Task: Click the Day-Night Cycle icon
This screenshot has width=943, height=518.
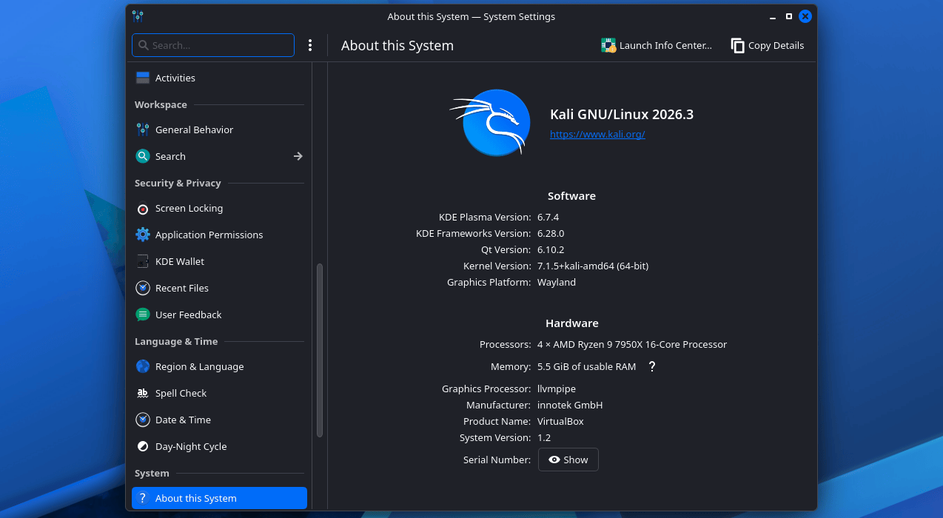Action: (x=143, y=446)
